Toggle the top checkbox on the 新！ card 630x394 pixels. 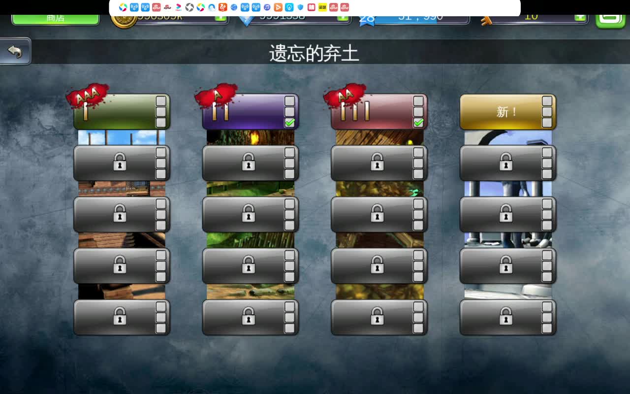click(547, 101)
